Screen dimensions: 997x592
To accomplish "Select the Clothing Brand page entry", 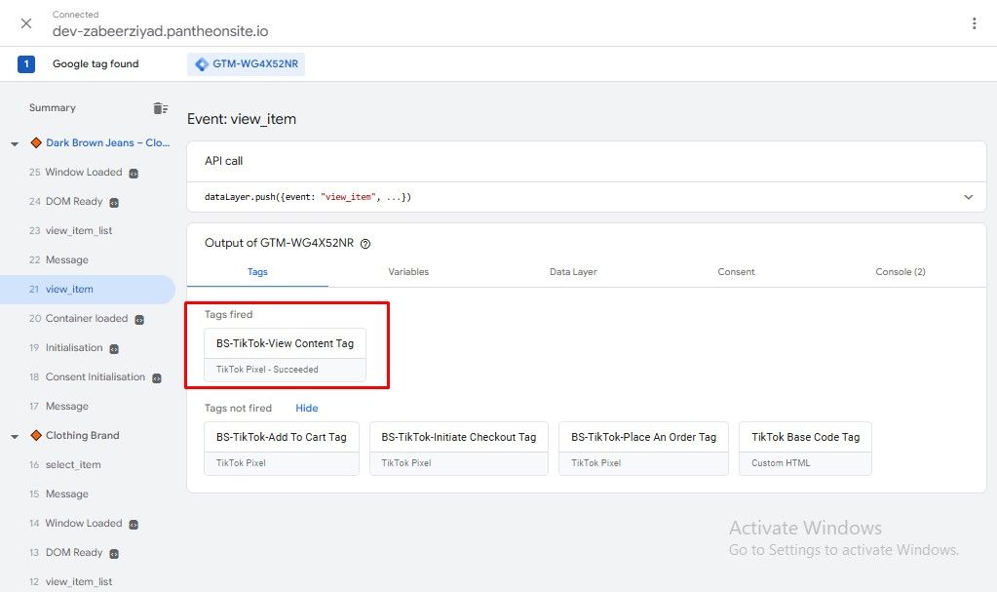I will pyautogui.click(x=83, y=435).
